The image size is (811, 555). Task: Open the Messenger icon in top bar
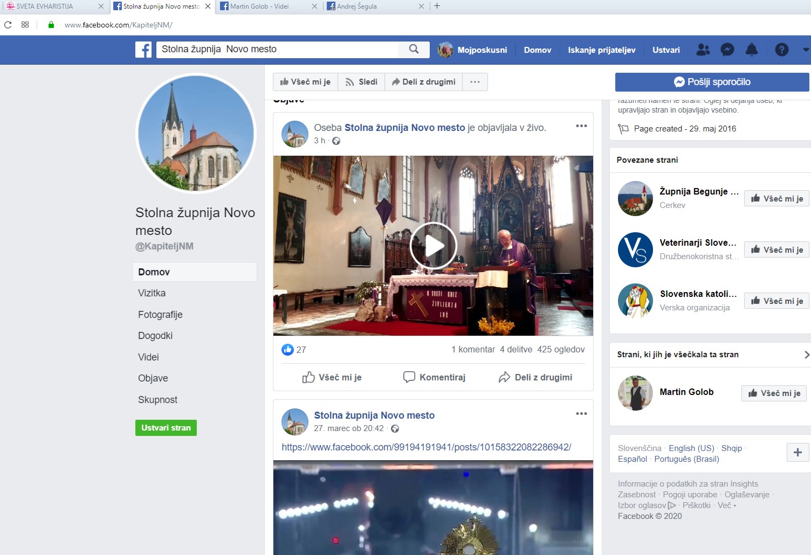727,50
